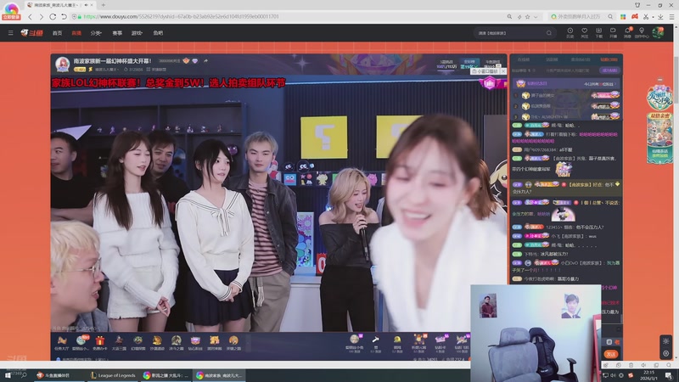Open a new browser tab
The height and width of the screenshot is (382, 679).
[x=103, y=5]
